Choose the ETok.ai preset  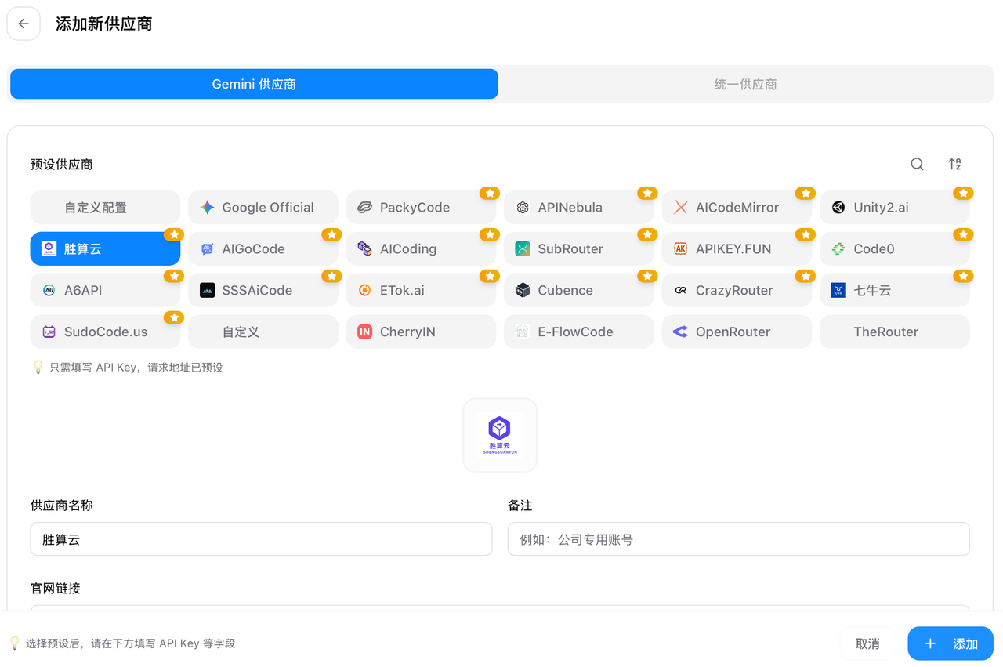pyautogui.click(x=421, y=291)
